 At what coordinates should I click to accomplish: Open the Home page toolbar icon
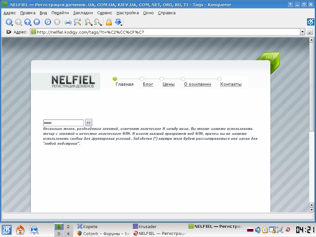pyautogui.click(x=37, y=22)
